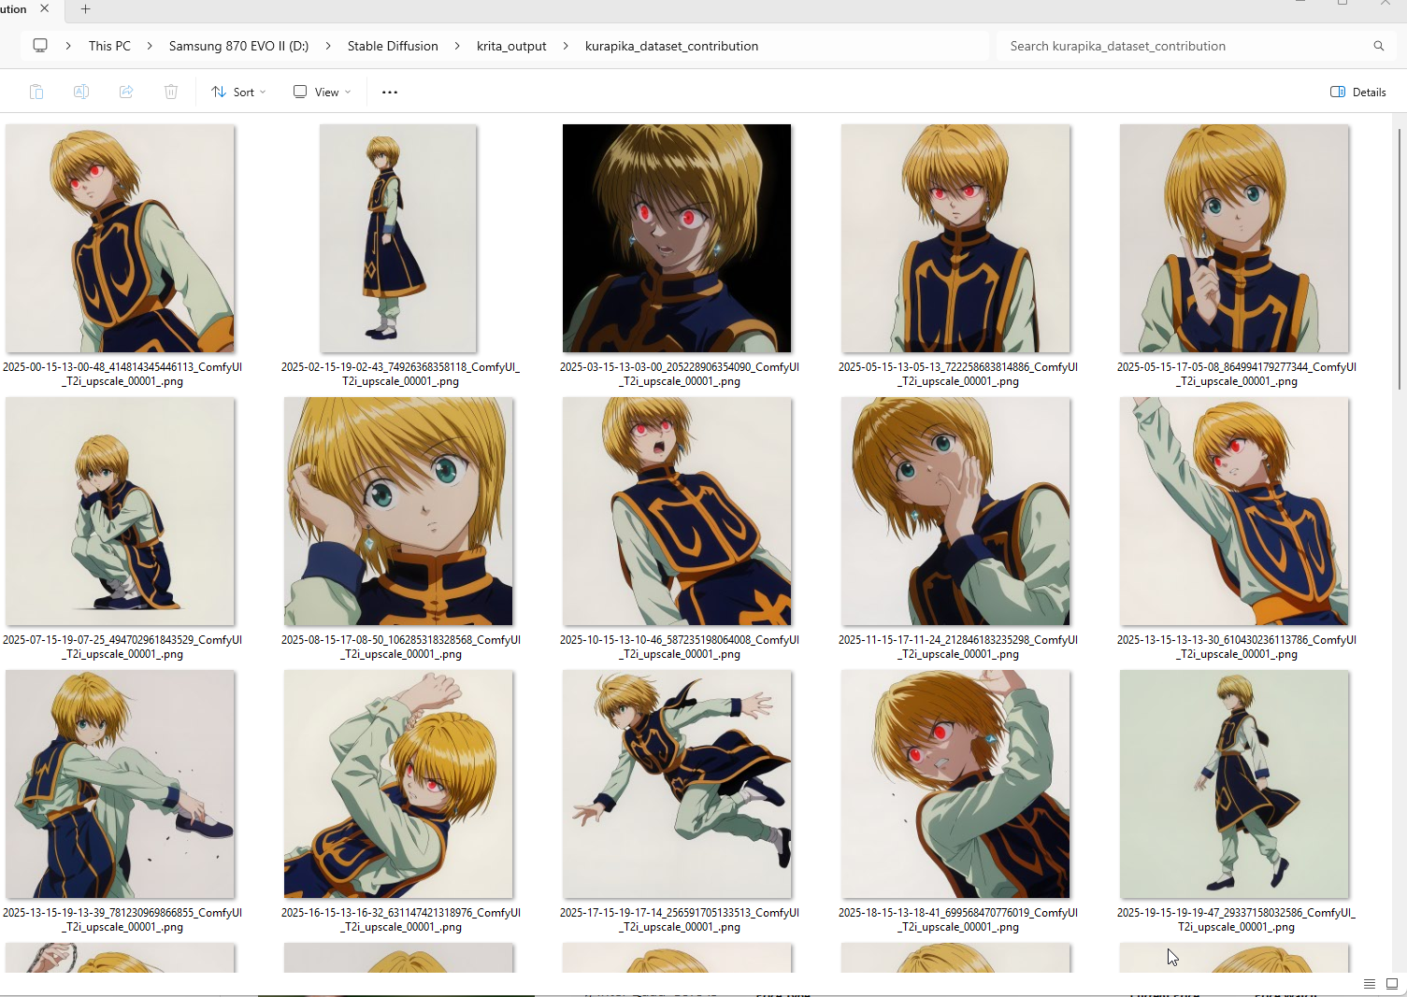Viewport: 1407px width, 997px height.
Task: Click filename text 2025-05-15-17-05-08_864994179277344
Action: tap(1237, 374)
